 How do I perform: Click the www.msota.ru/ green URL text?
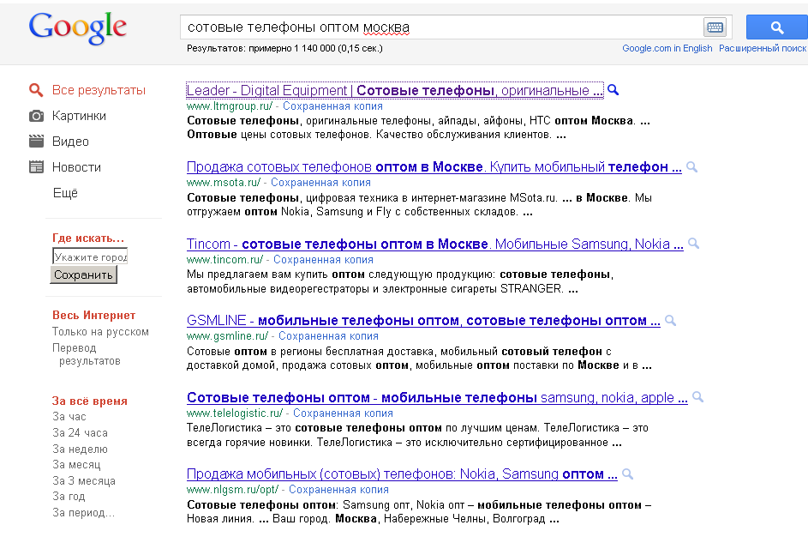click(224, 183)
